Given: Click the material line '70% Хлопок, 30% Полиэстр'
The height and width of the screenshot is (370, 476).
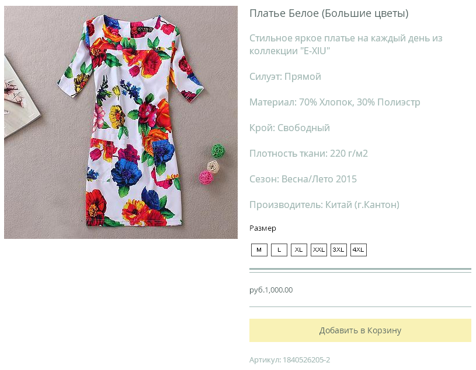Looking at the screenshot, I should pos(335,103).
